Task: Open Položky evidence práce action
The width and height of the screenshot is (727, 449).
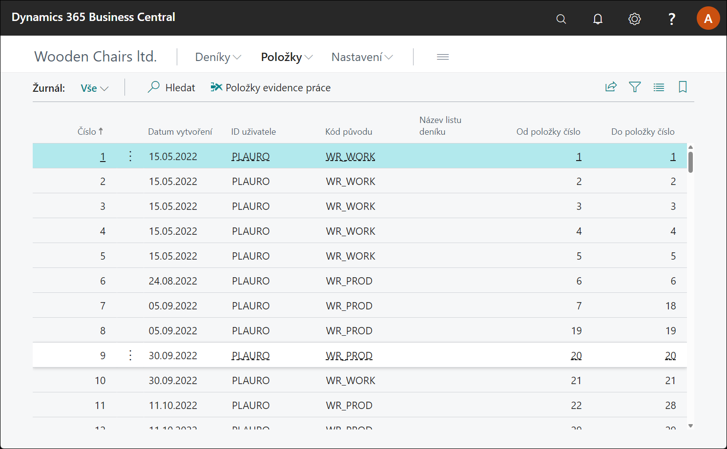Action: [270, 87]
